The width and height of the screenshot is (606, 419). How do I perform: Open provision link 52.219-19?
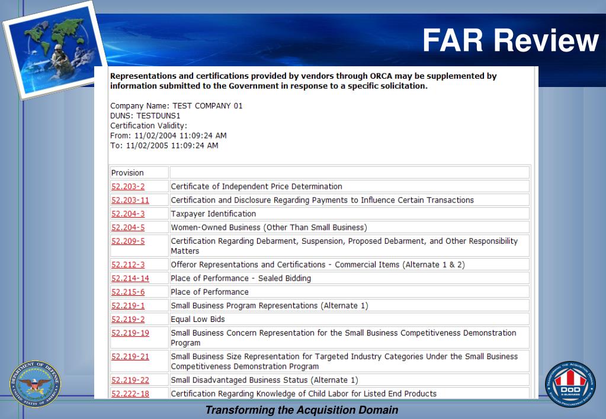(130, 333)
